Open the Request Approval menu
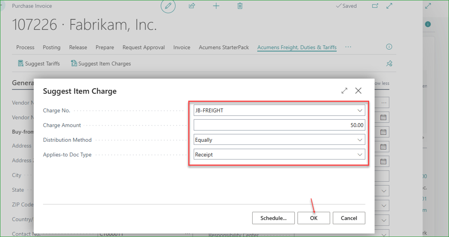 tap(144, 47)
